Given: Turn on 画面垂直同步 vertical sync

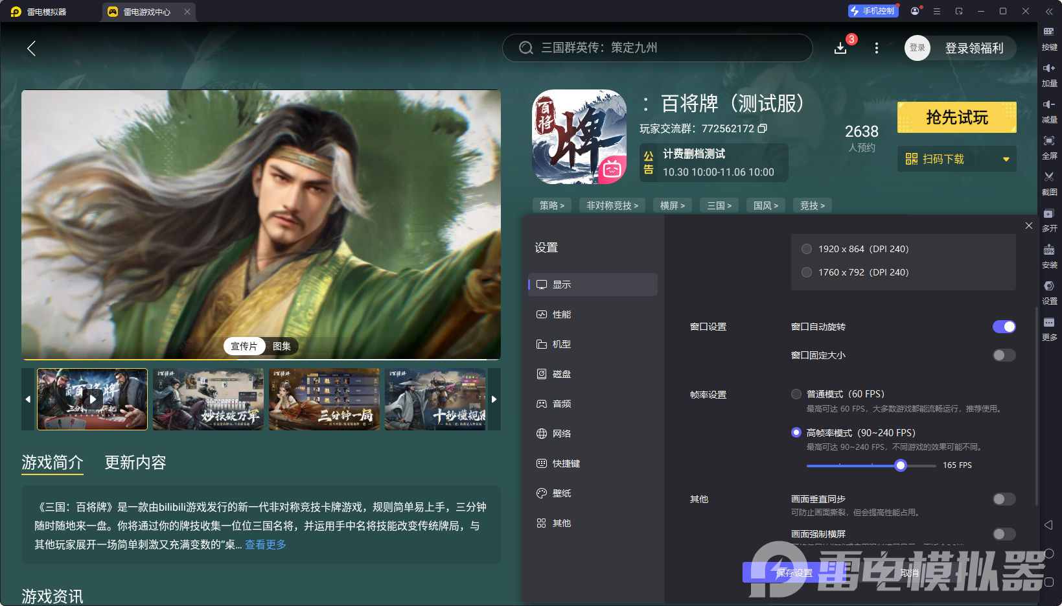Looking at the screenshot, I should coord(1004,499).
